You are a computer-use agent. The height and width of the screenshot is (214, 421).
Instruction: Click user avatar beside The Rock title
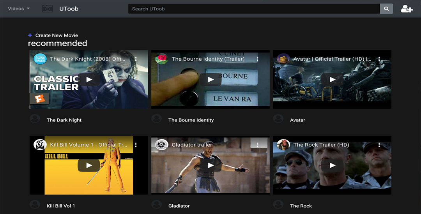[x=278, y=205]
